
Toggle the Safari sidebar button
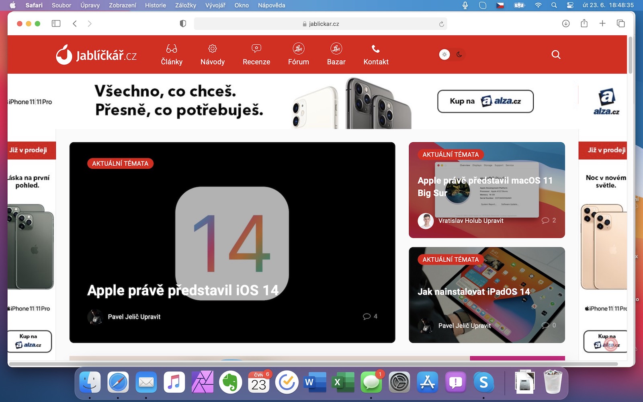pyautogui.click(x=56, y=24)
